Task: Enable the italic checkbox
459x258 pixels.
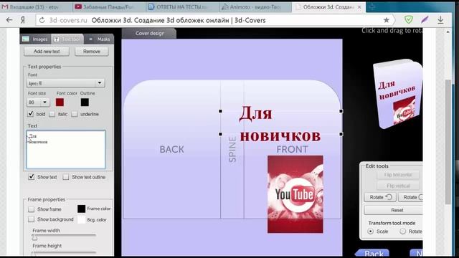Action: 52,114
